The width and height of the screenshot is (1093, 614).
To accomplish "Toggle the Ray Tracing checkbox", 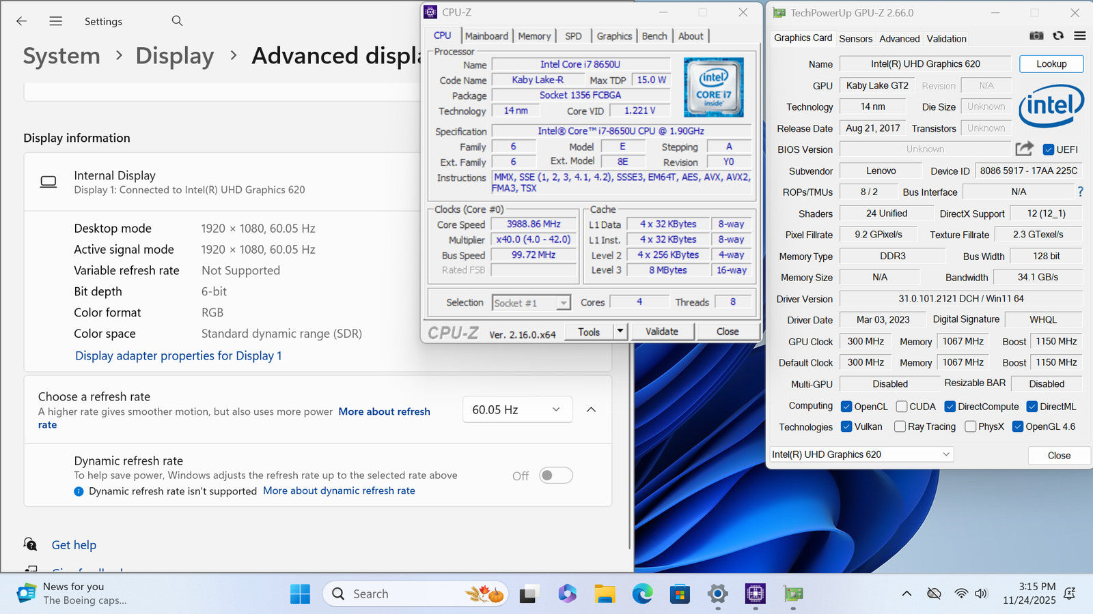I will pyautogui.click(x=900, y=426).
